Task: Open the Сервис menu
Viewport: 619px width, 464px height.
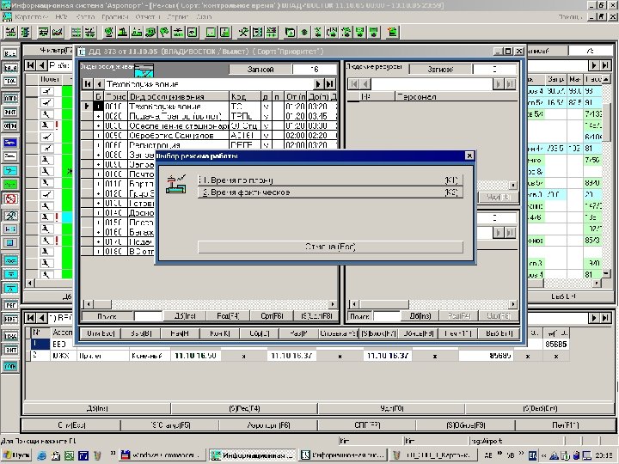Action: point(178,17)
